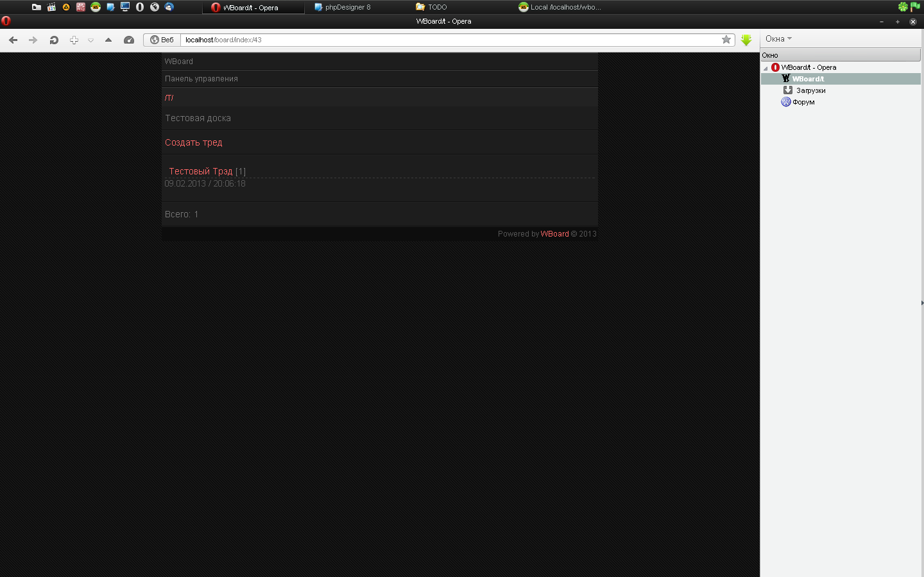Open the Окна panel dropdown

[778, 38]
